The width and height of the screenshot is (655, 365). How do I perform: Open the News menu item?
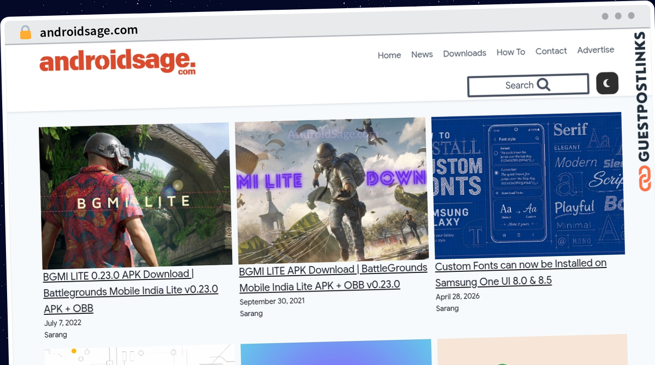tap(422, 54)
